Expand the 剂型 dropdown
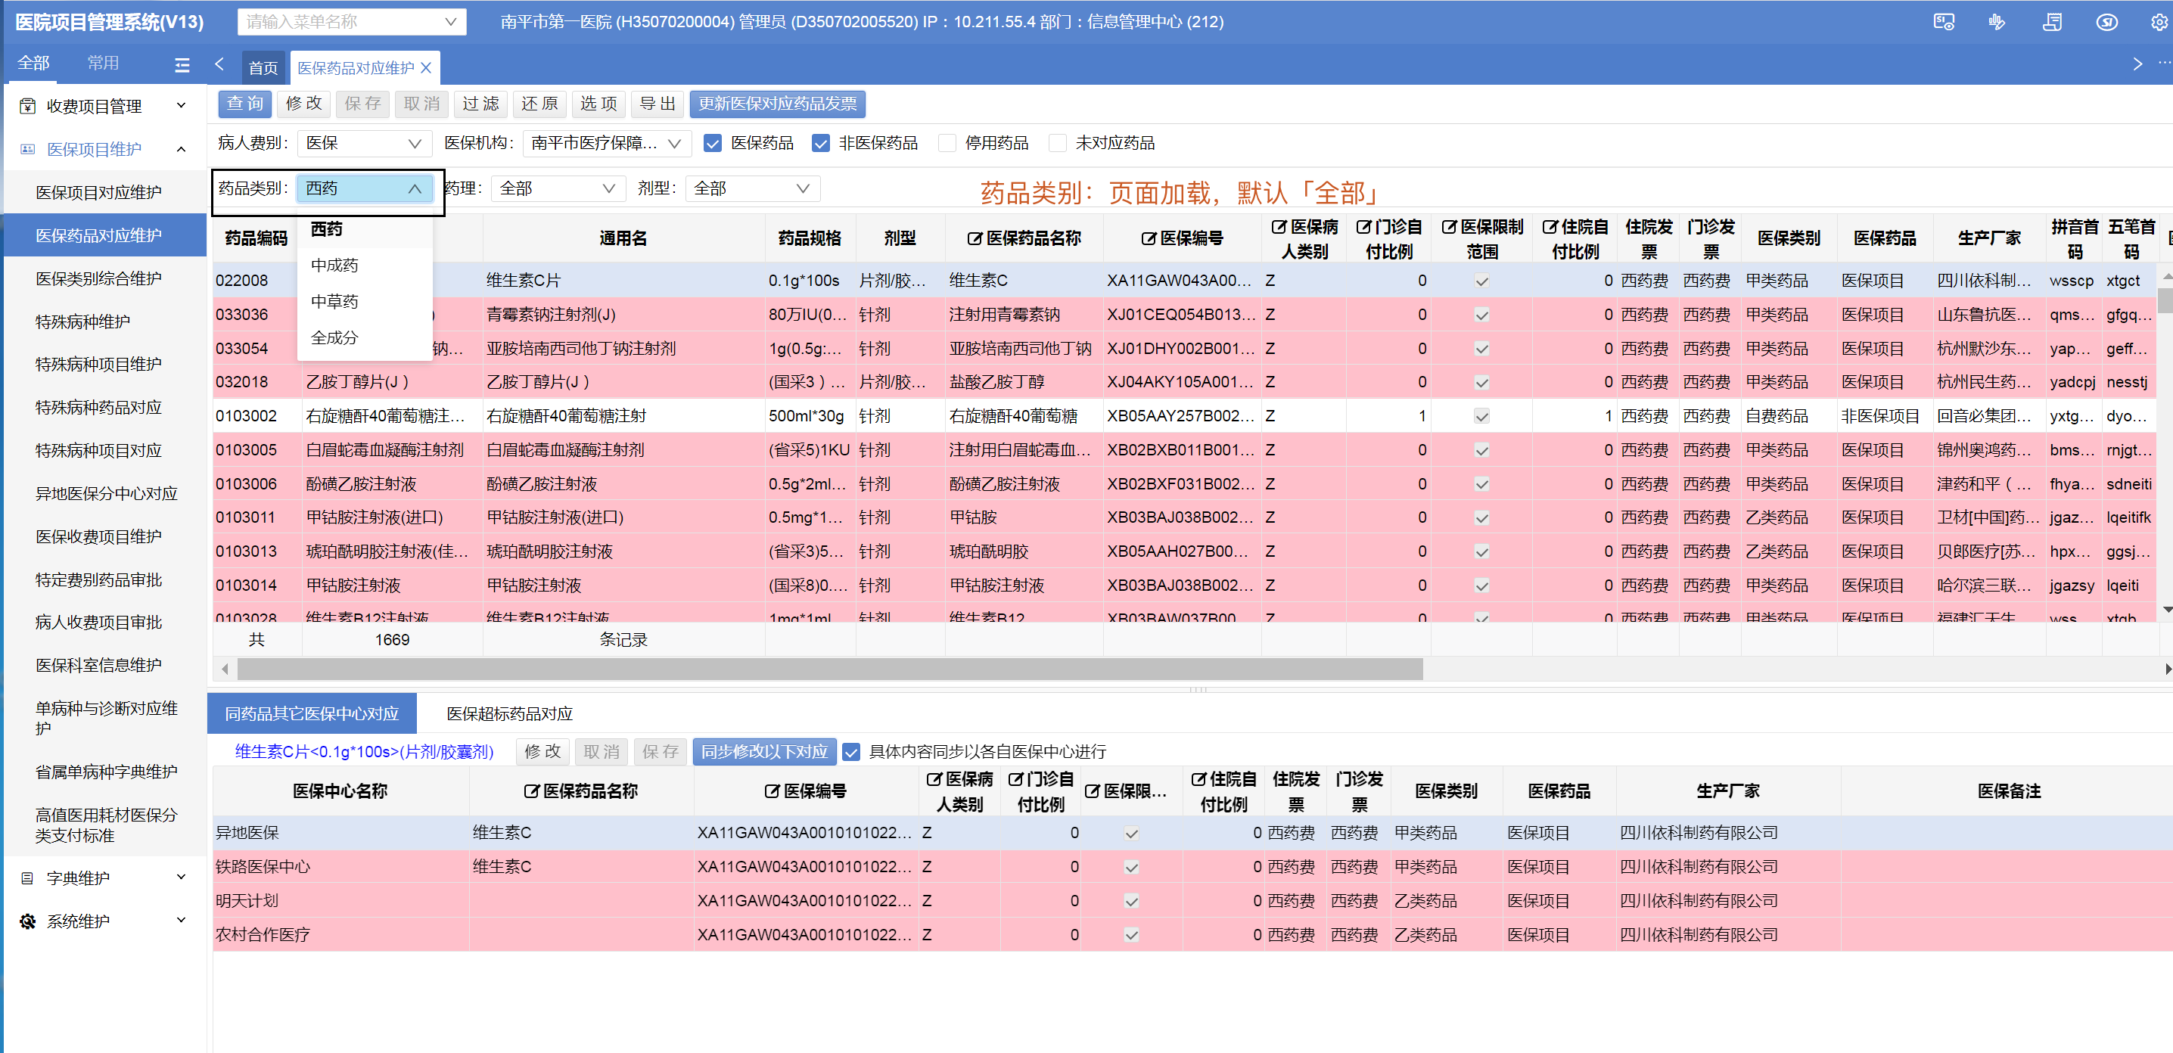2173x1053 pixels. pos(751,189)
